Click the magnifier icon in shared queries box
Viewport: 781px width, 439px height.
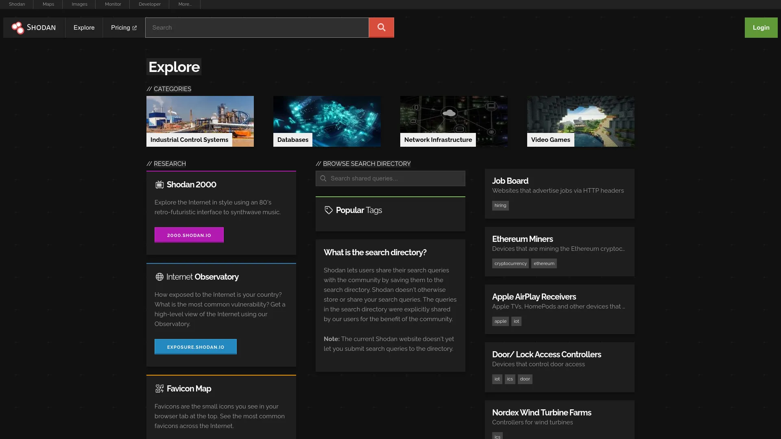coord(323,178)
